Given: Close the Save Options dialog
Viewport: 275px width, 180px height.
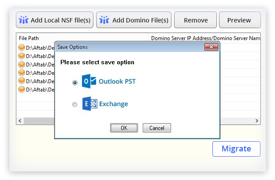Looking at the screenshot, I should tap(211, 47).
